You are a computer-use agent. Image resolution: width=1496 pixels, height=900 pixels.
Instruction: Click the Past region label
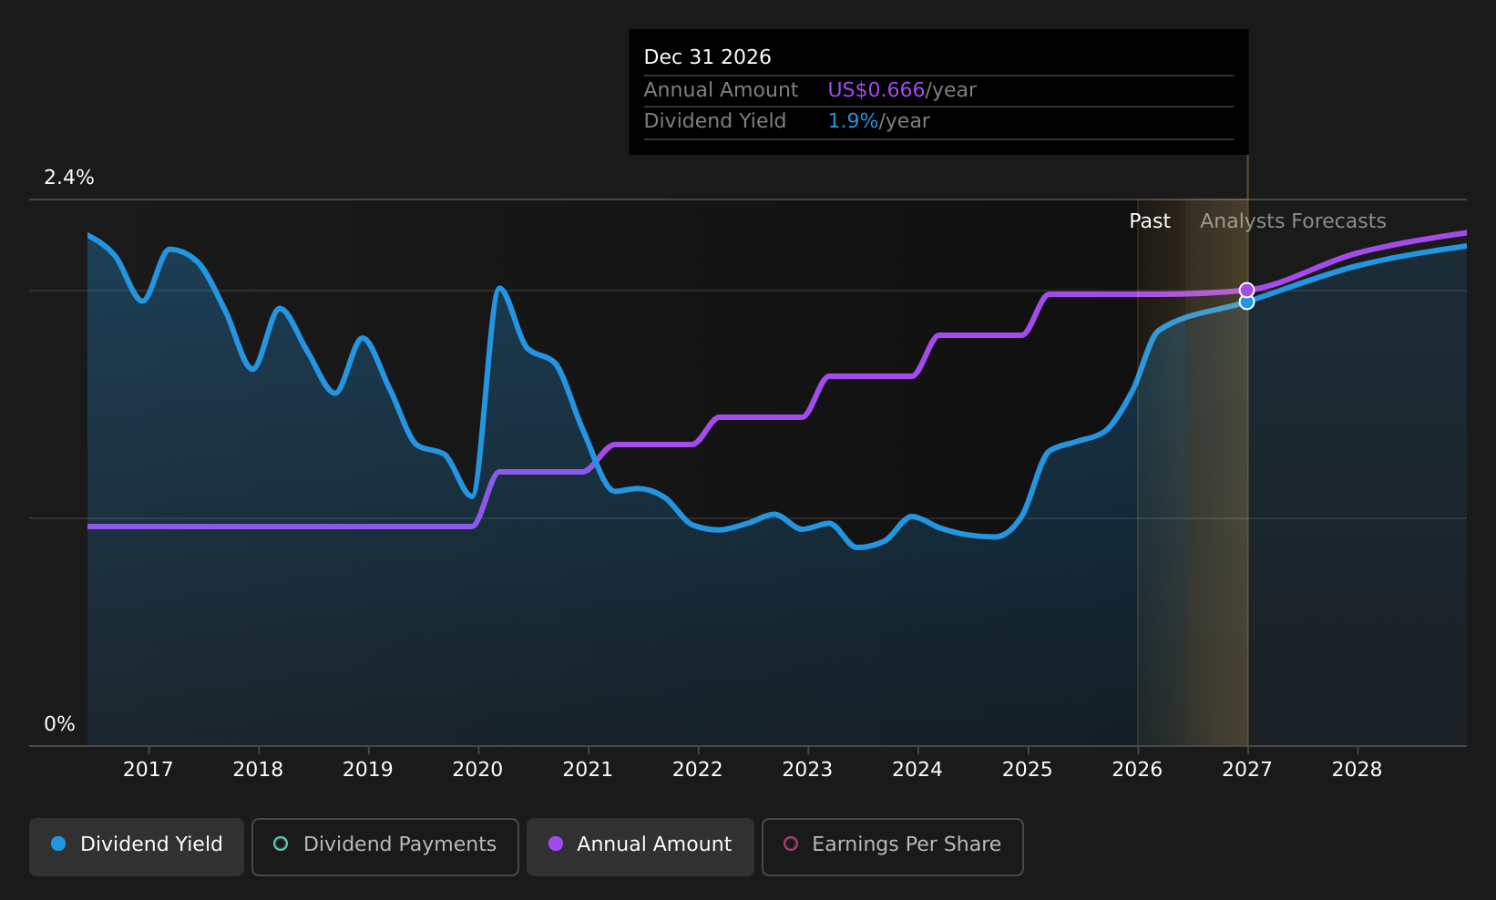click(1150, 221)
